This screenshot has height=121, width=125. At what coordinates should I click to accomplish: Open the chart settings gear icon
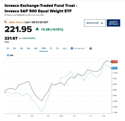point(90,48)
